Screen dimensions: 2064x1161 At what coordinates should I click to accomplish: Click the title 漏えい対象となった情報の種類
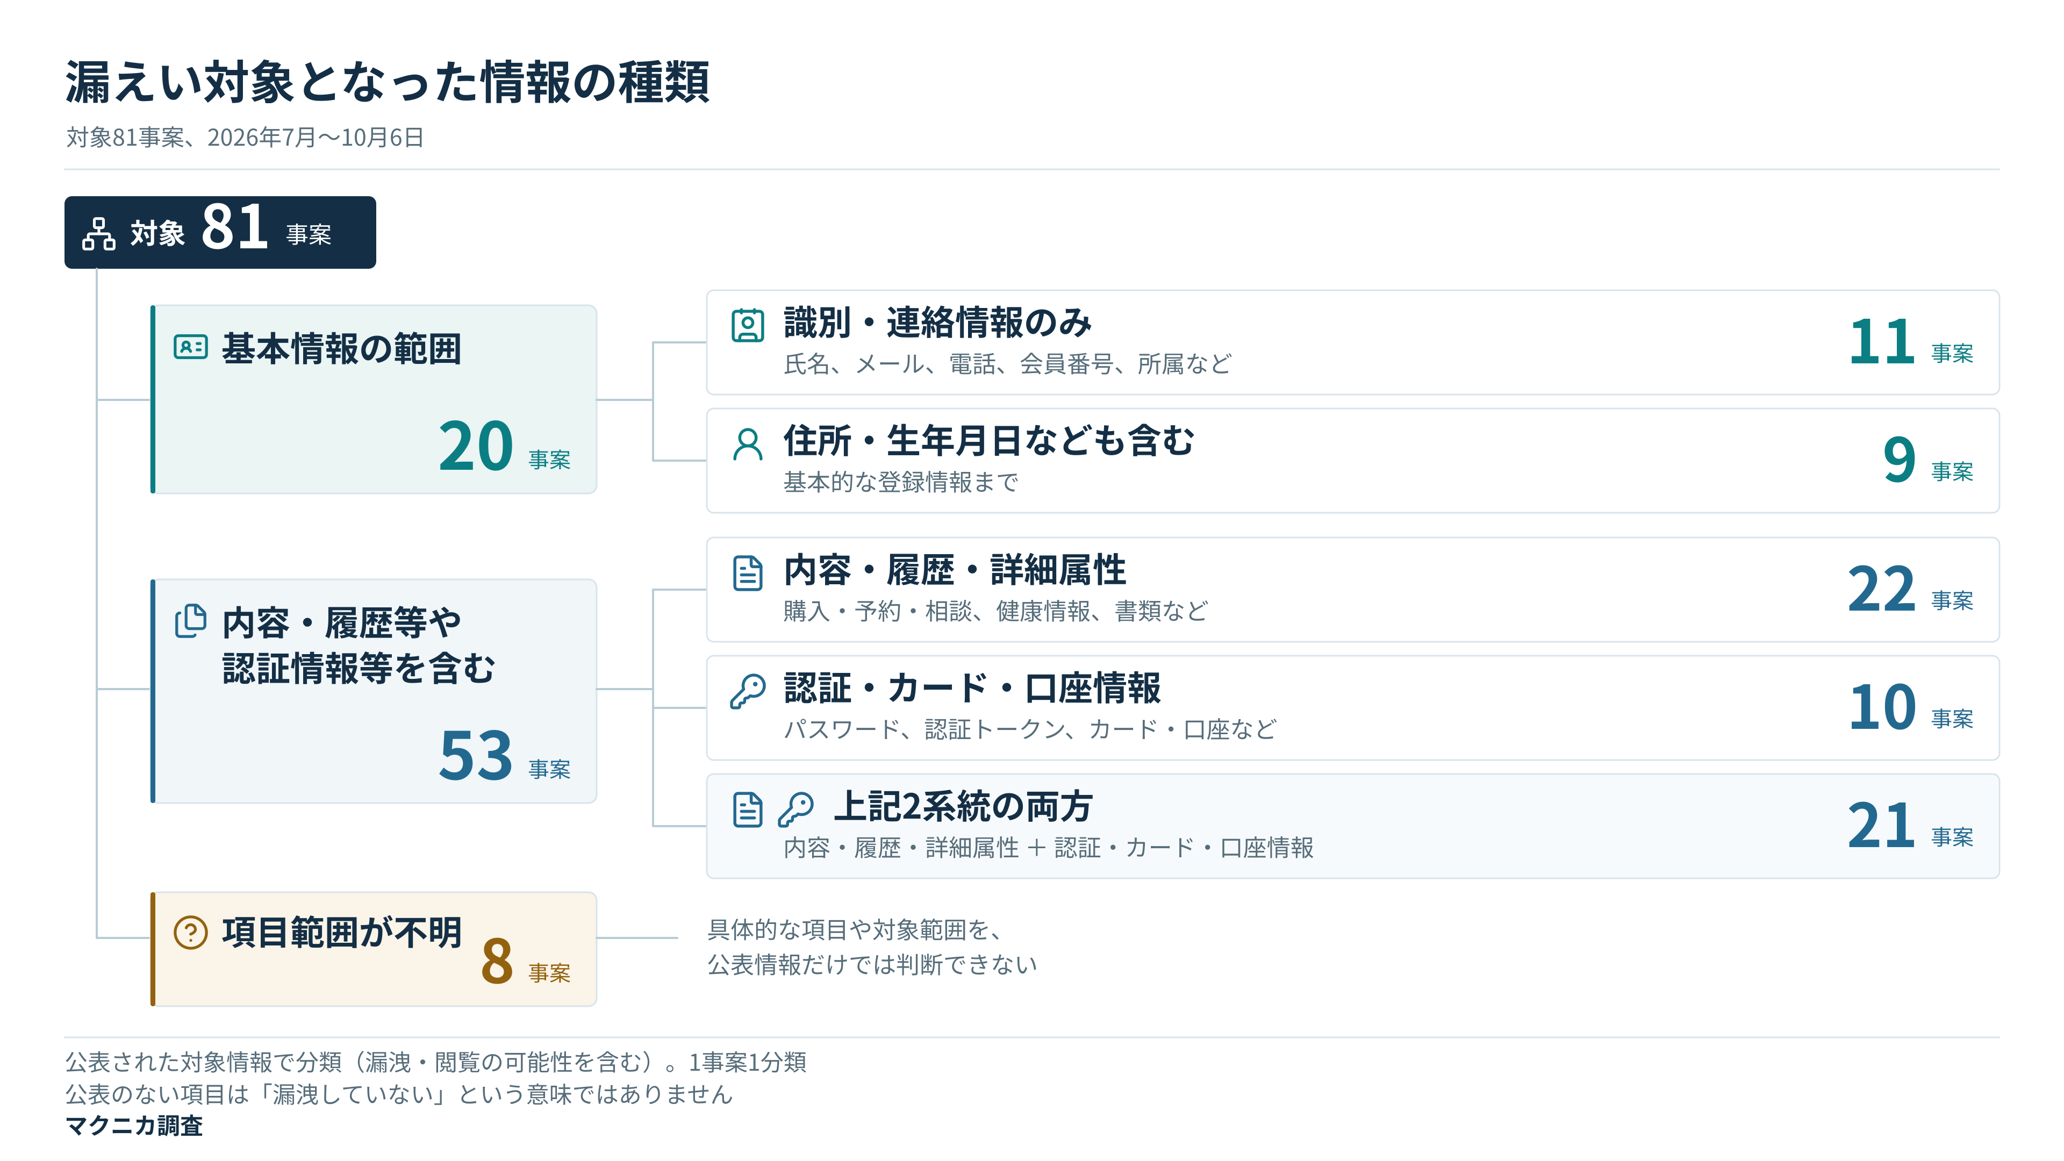tap(387, 82)
